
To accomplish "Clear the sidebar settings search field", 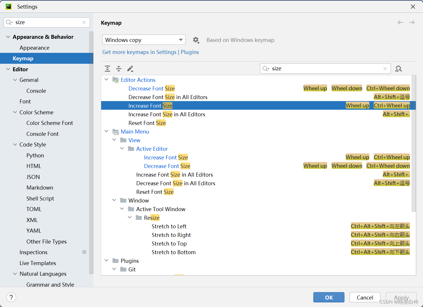I will point(84,22).
